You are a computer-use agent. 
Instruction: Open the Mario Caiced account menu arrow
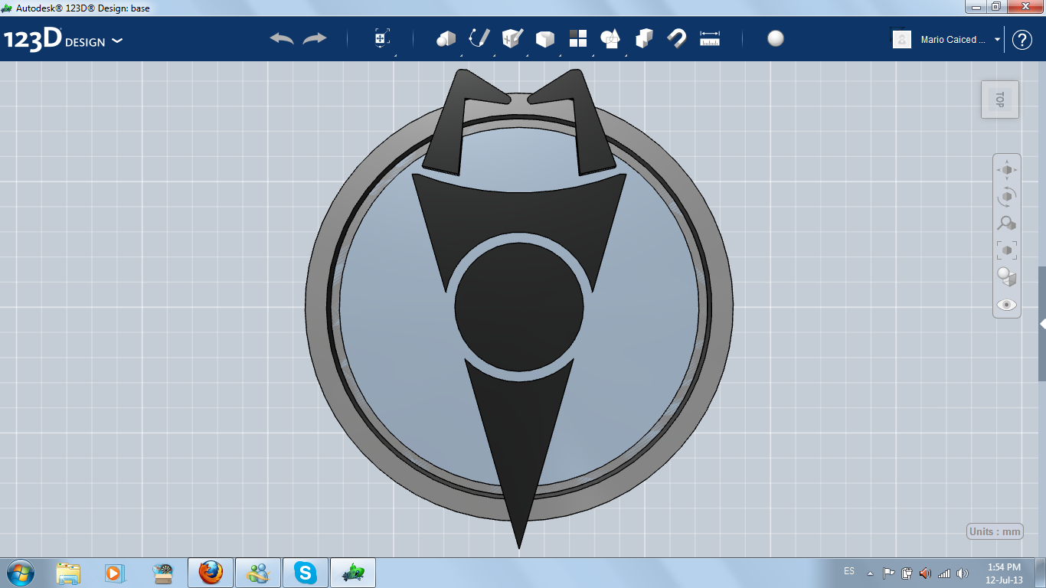pos(997,40)
